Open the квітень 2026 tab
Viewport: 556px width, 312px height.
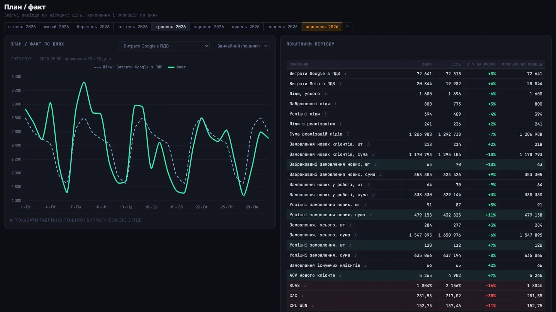[x=132, y=27]
